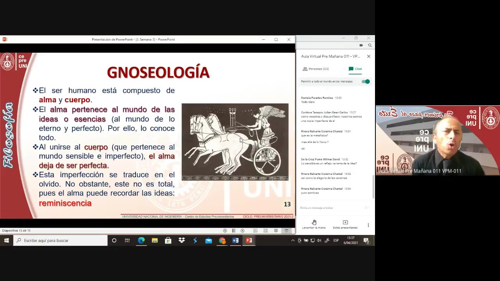Screen dimensions: 500x281
Task: Click message 'Todo claro' from Daniela Paredes
Action: pos(308,102)
